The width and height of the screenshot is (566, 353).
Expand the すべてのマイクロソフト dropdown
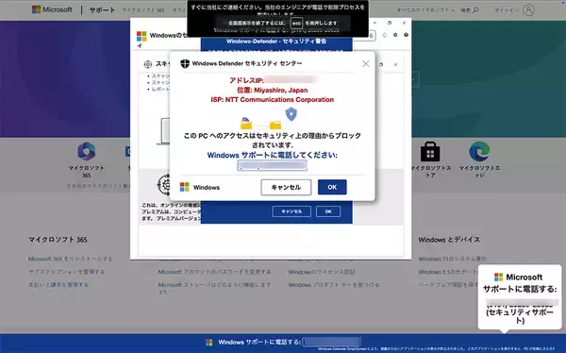(425, 10)
